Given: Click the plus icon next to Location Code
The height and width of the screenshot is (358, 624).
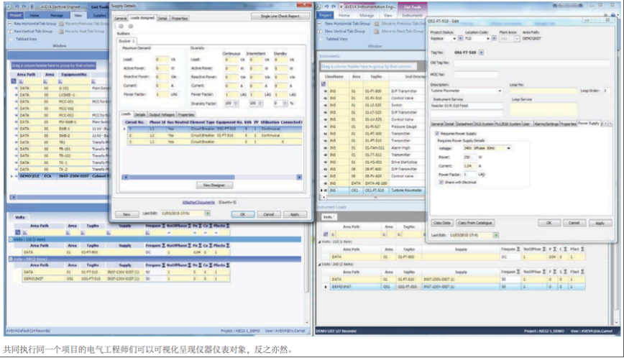Looking at the screenshot, I should pyautogui.click(x=494, y=39).
